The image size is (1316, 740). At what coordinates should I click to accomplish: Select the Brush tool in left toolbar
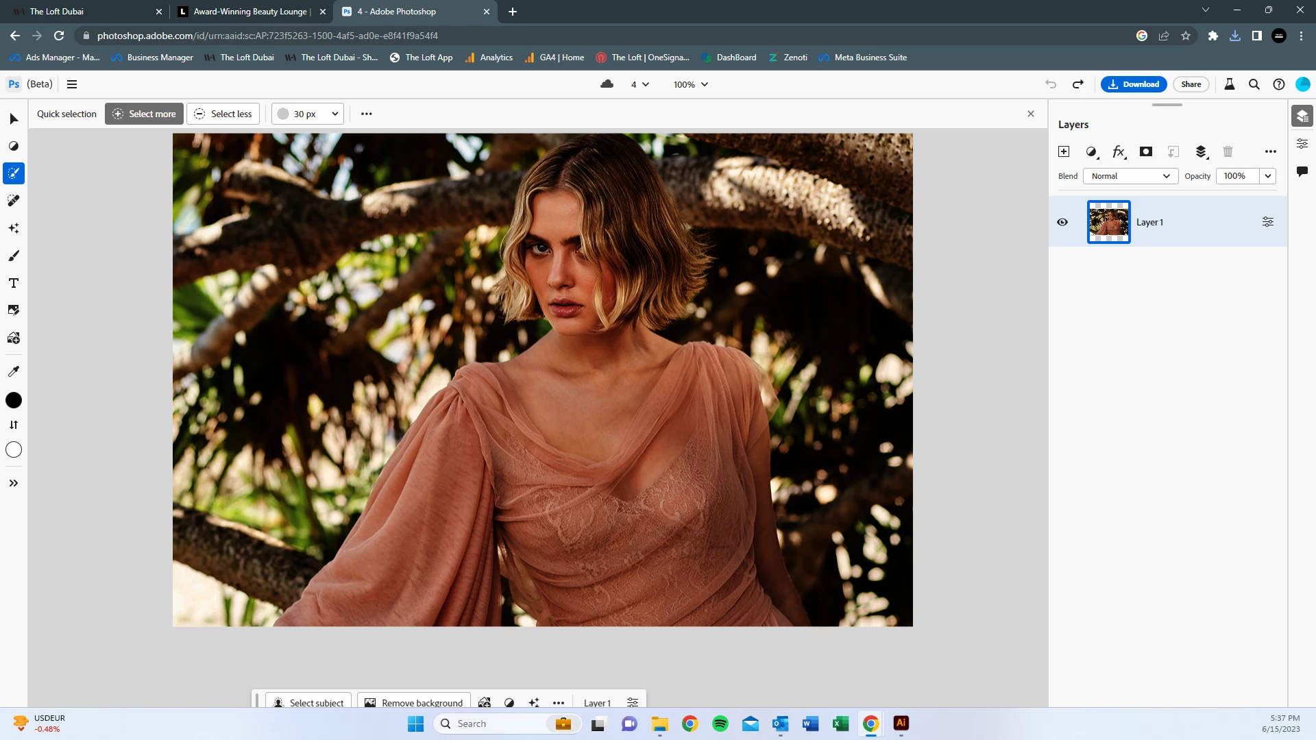click(14, 256)
